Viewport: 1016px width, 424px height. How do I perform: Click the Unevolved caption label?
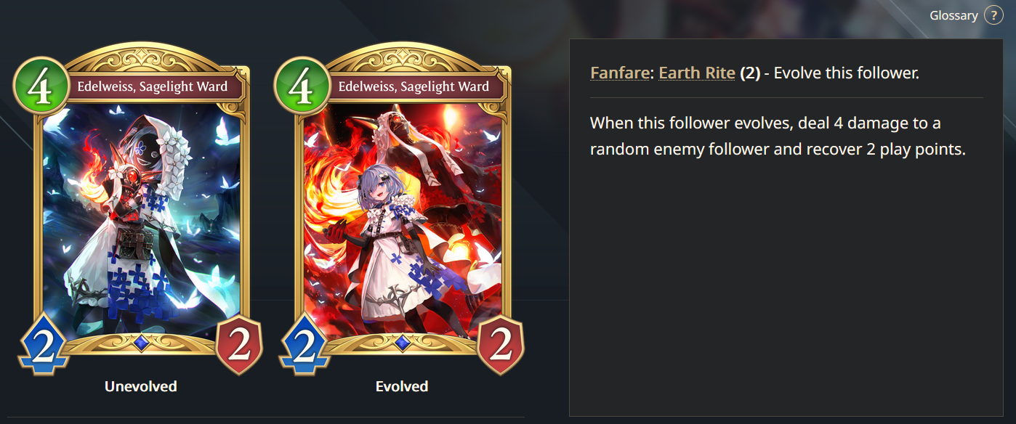(x=141, y=386)
